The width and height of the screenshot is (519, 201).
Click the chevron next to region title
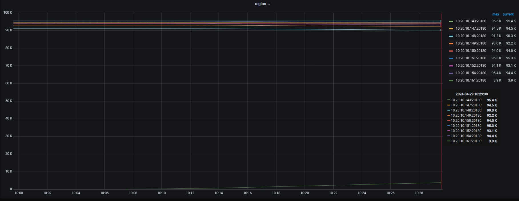(x=269, y=4)
